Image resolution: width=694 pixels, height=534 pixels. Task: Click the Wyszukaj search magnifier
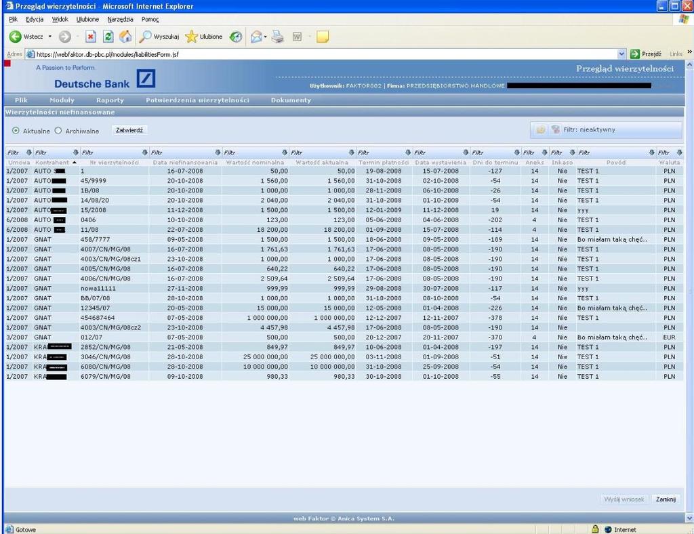(x=145, y=37)
